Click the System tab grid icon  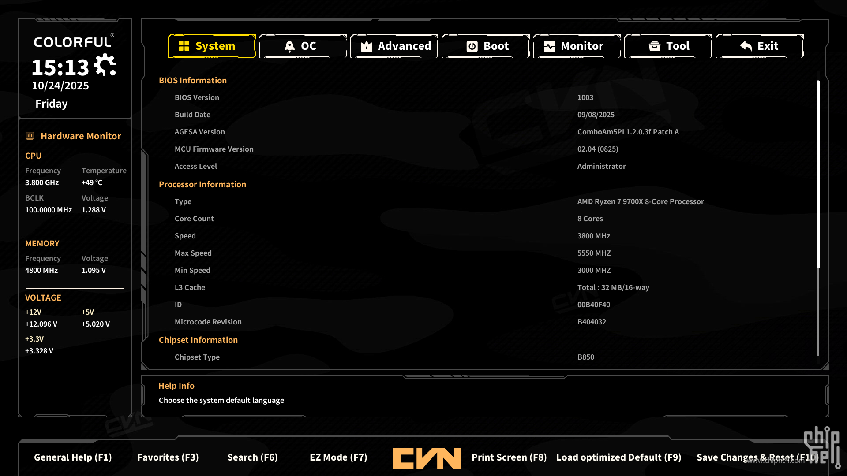point(184,46)
